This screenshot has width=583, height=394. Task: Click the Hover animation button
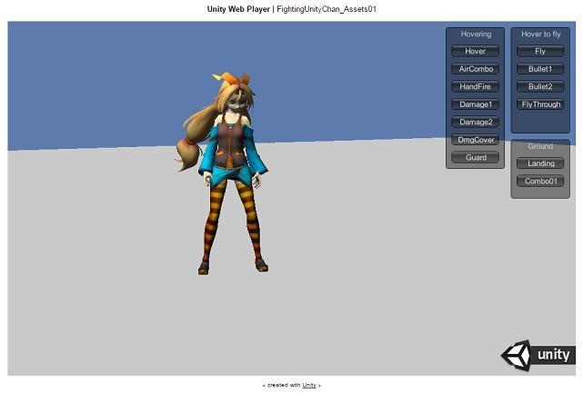pyautogui.click(x=475, y=51)
